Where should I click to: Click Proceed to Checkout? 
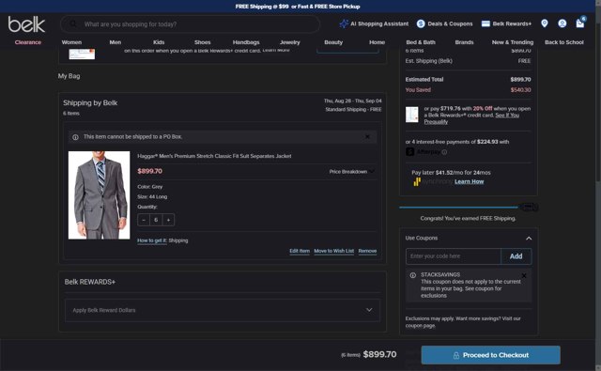pos(490,355)
